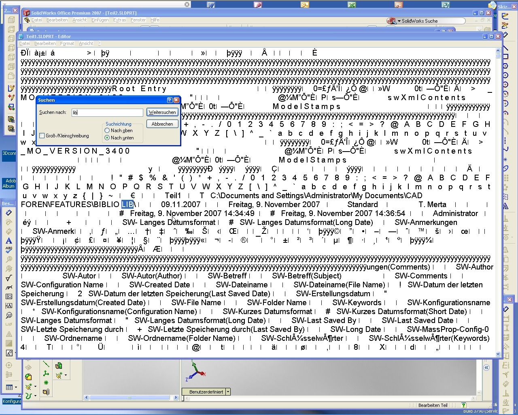Click the round X close button at top
Screen dimensions: 518x415
pyautogui.click(x=187, y=4)
